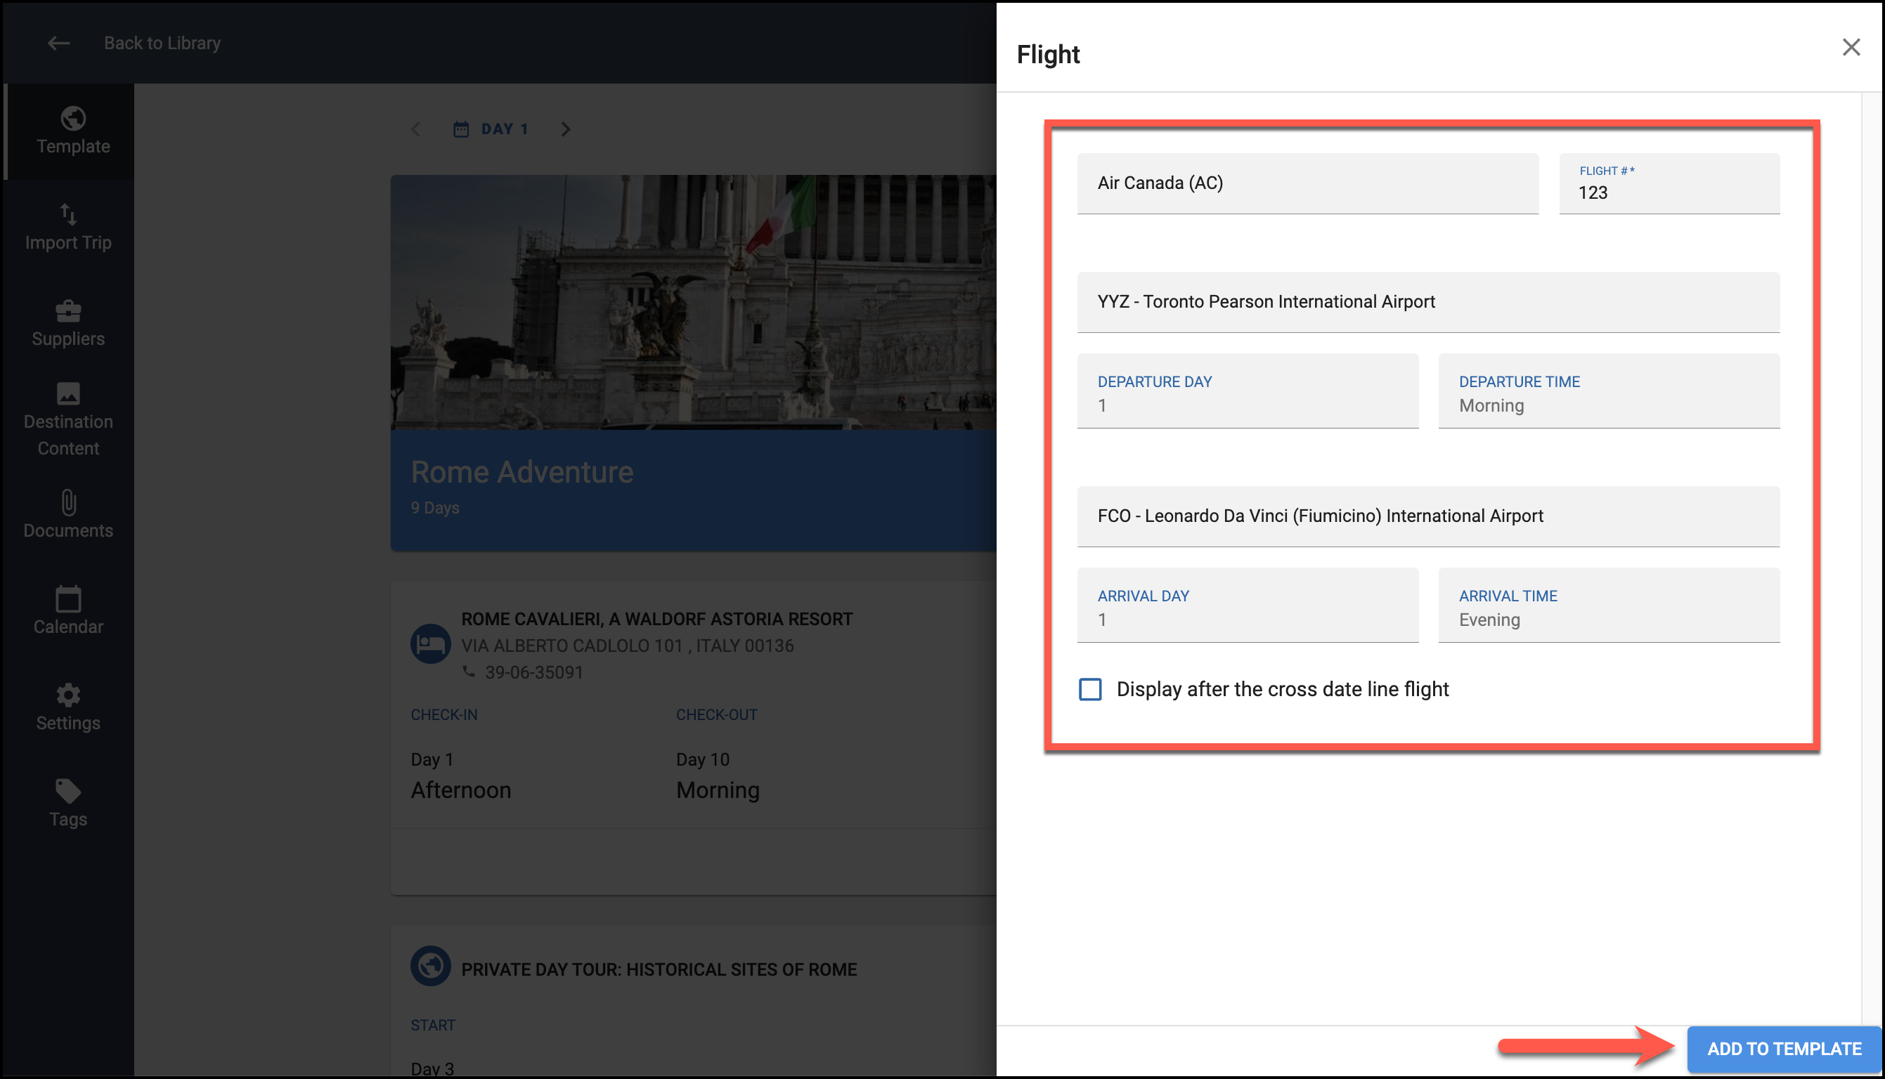Click the 9 Days subtitle
Screen dimensions: 1885x1079
[435, 508]
